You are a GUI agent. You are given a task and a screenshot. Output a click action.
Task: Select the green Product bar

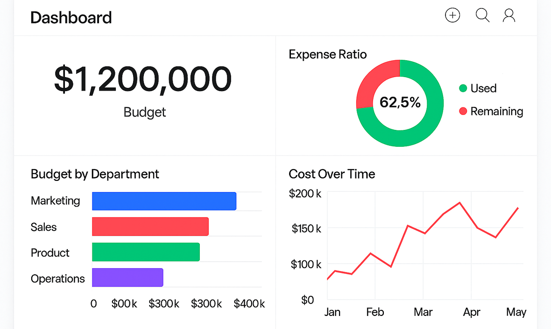[146, 252]
